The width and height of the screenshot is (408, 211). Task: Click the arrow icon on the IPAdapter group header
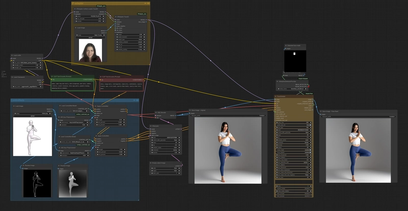point(145,4)
